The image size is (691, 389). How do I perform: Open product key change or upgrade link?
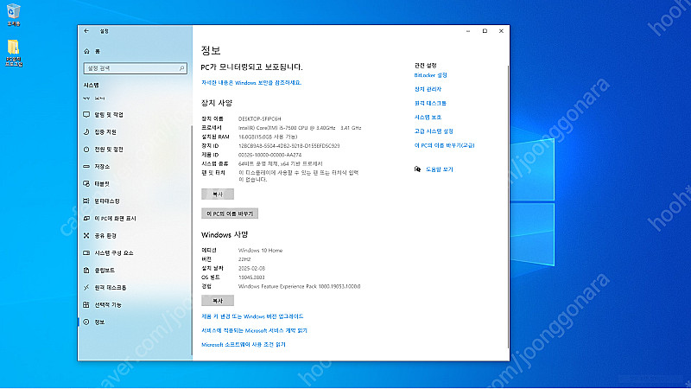[252, 316]
